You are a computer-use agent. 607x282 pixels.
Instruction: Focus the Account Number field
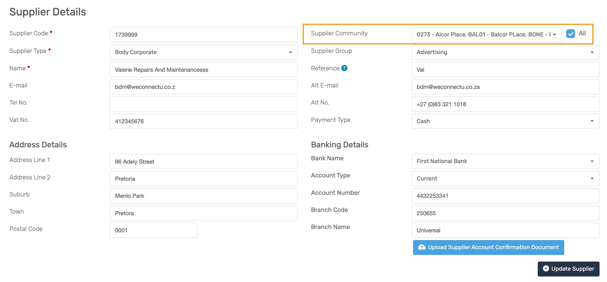pos(505,196)
